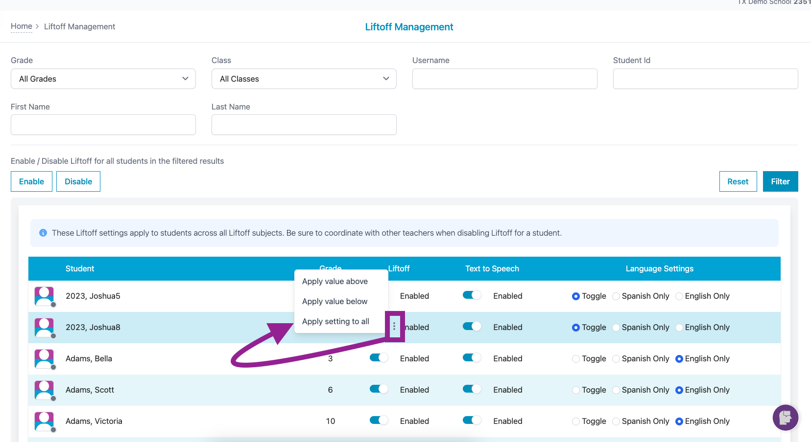811x442 pixels.
Task: Click the Text to Speech column header
Action: [492, 268]
